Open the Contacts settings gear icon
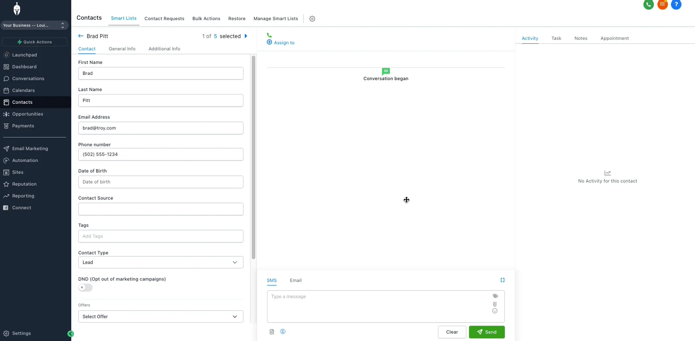This screenshot has height=341, width=695. pyautogui.click(x=312, y=19)
